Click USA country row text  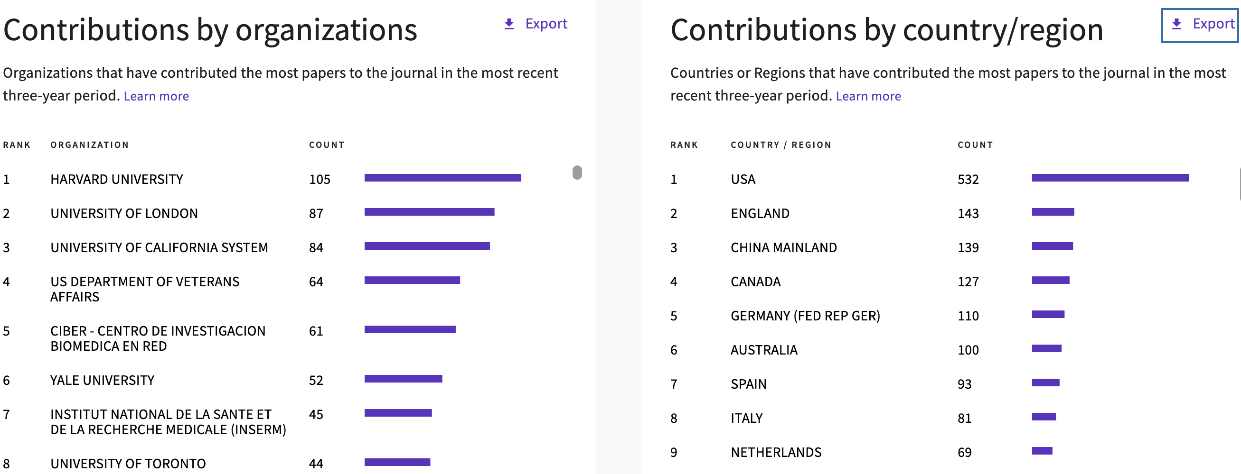click(743, 180)
